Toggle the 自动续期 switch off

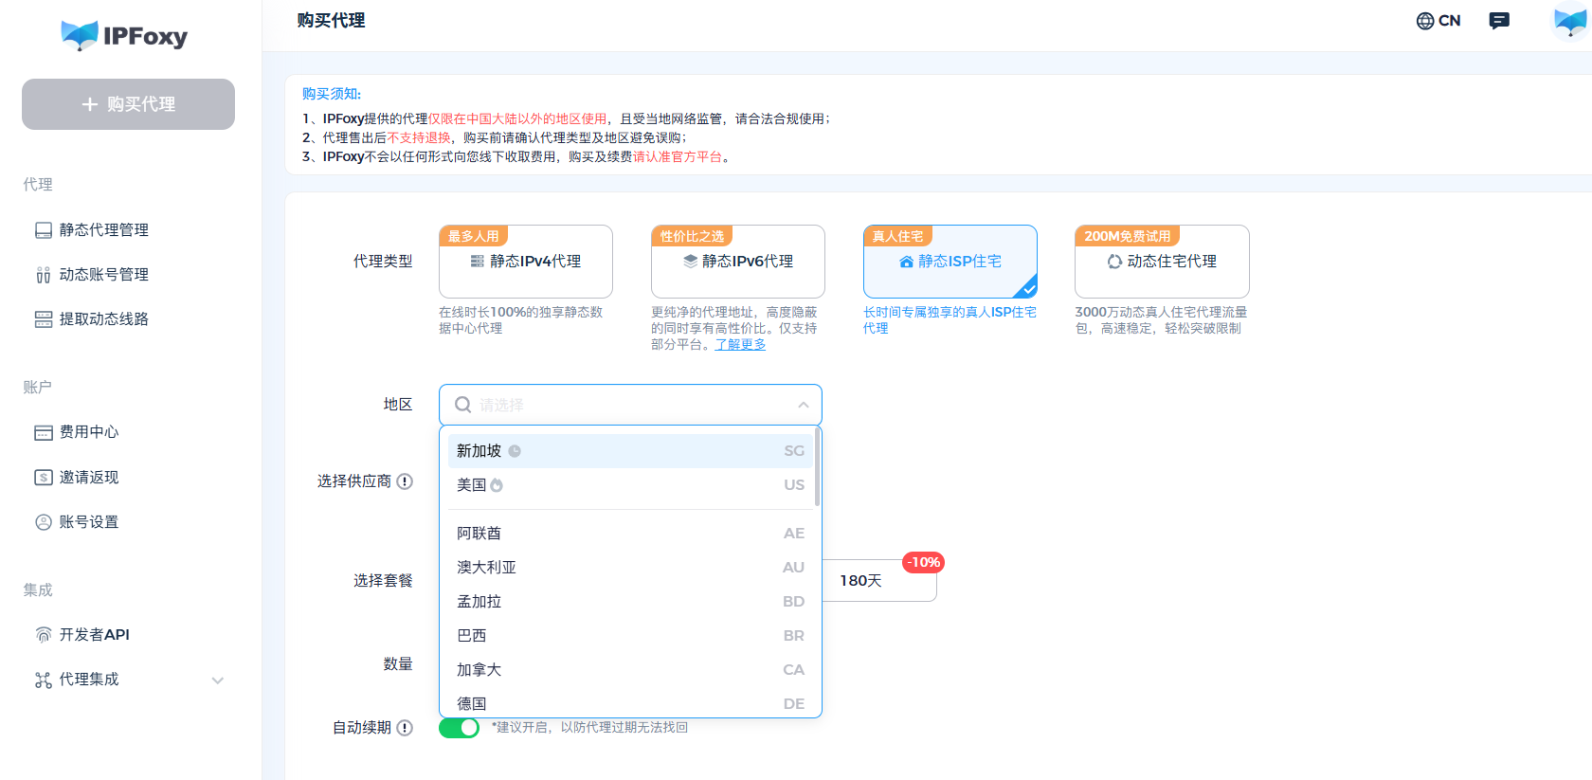[460, 728]
